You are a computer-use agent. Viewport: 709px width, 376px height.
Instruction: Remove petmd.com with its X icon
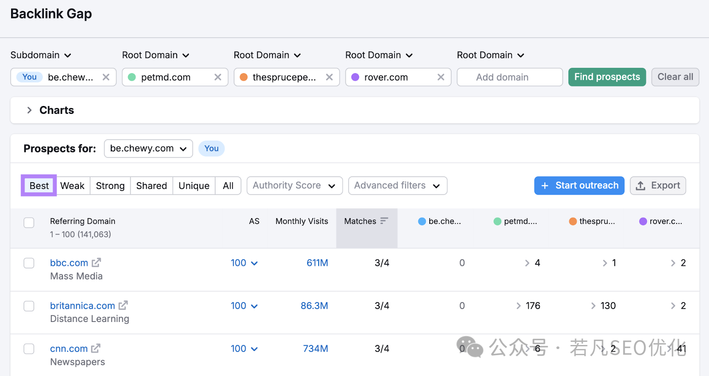tap(218, 77)
